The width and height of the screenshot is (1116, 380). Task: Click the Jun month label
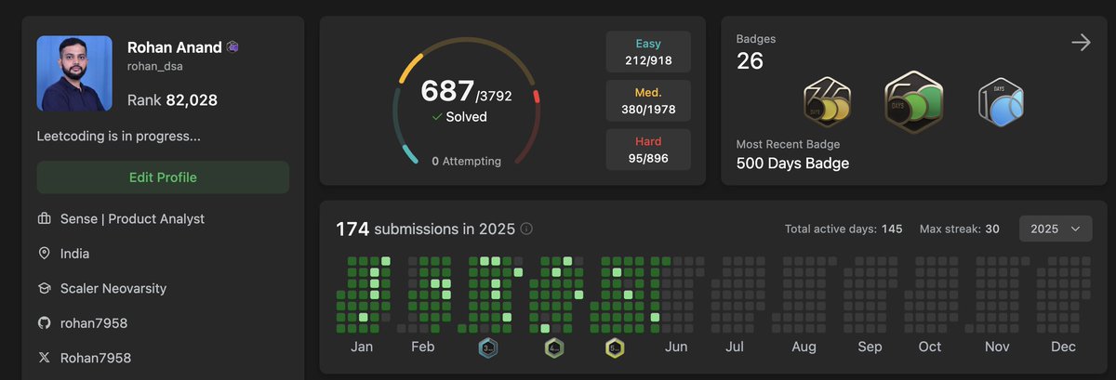tap(677, 347)
